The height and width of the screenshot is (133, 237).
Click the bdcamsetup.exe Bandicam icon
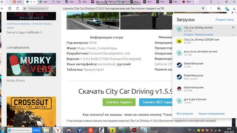coord(179,89)
